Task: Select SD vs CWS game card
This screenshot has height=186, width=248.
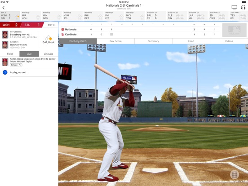Action: (x=219, y=16)
